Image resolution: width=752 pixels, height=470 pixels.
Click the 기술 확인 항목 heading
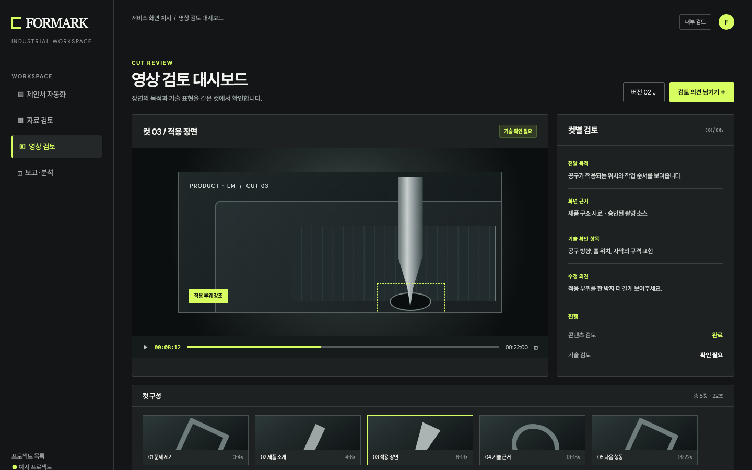584,239
